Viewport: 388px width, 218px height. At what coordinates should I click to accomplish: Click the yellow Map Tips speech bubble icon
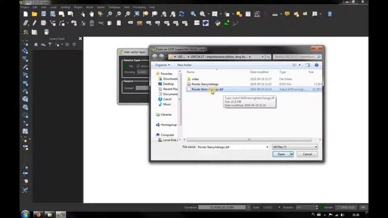[x=287, y=14]
